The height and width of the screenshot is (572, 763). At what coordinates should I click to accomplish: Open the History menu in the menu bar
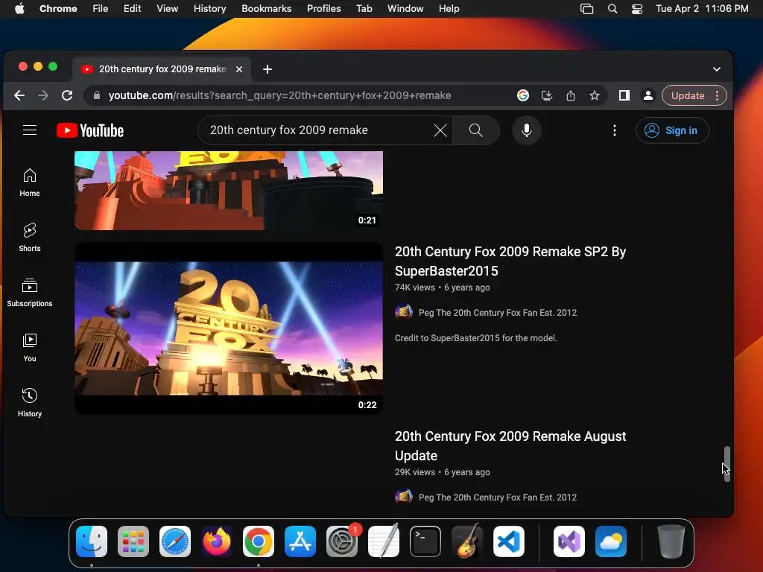coord(209,8)
